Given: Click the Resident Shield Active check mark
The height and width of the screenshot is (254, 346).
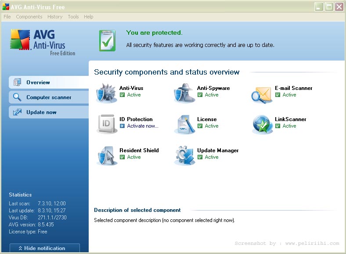Looking at the screenshot, I should tap(122, 157).
